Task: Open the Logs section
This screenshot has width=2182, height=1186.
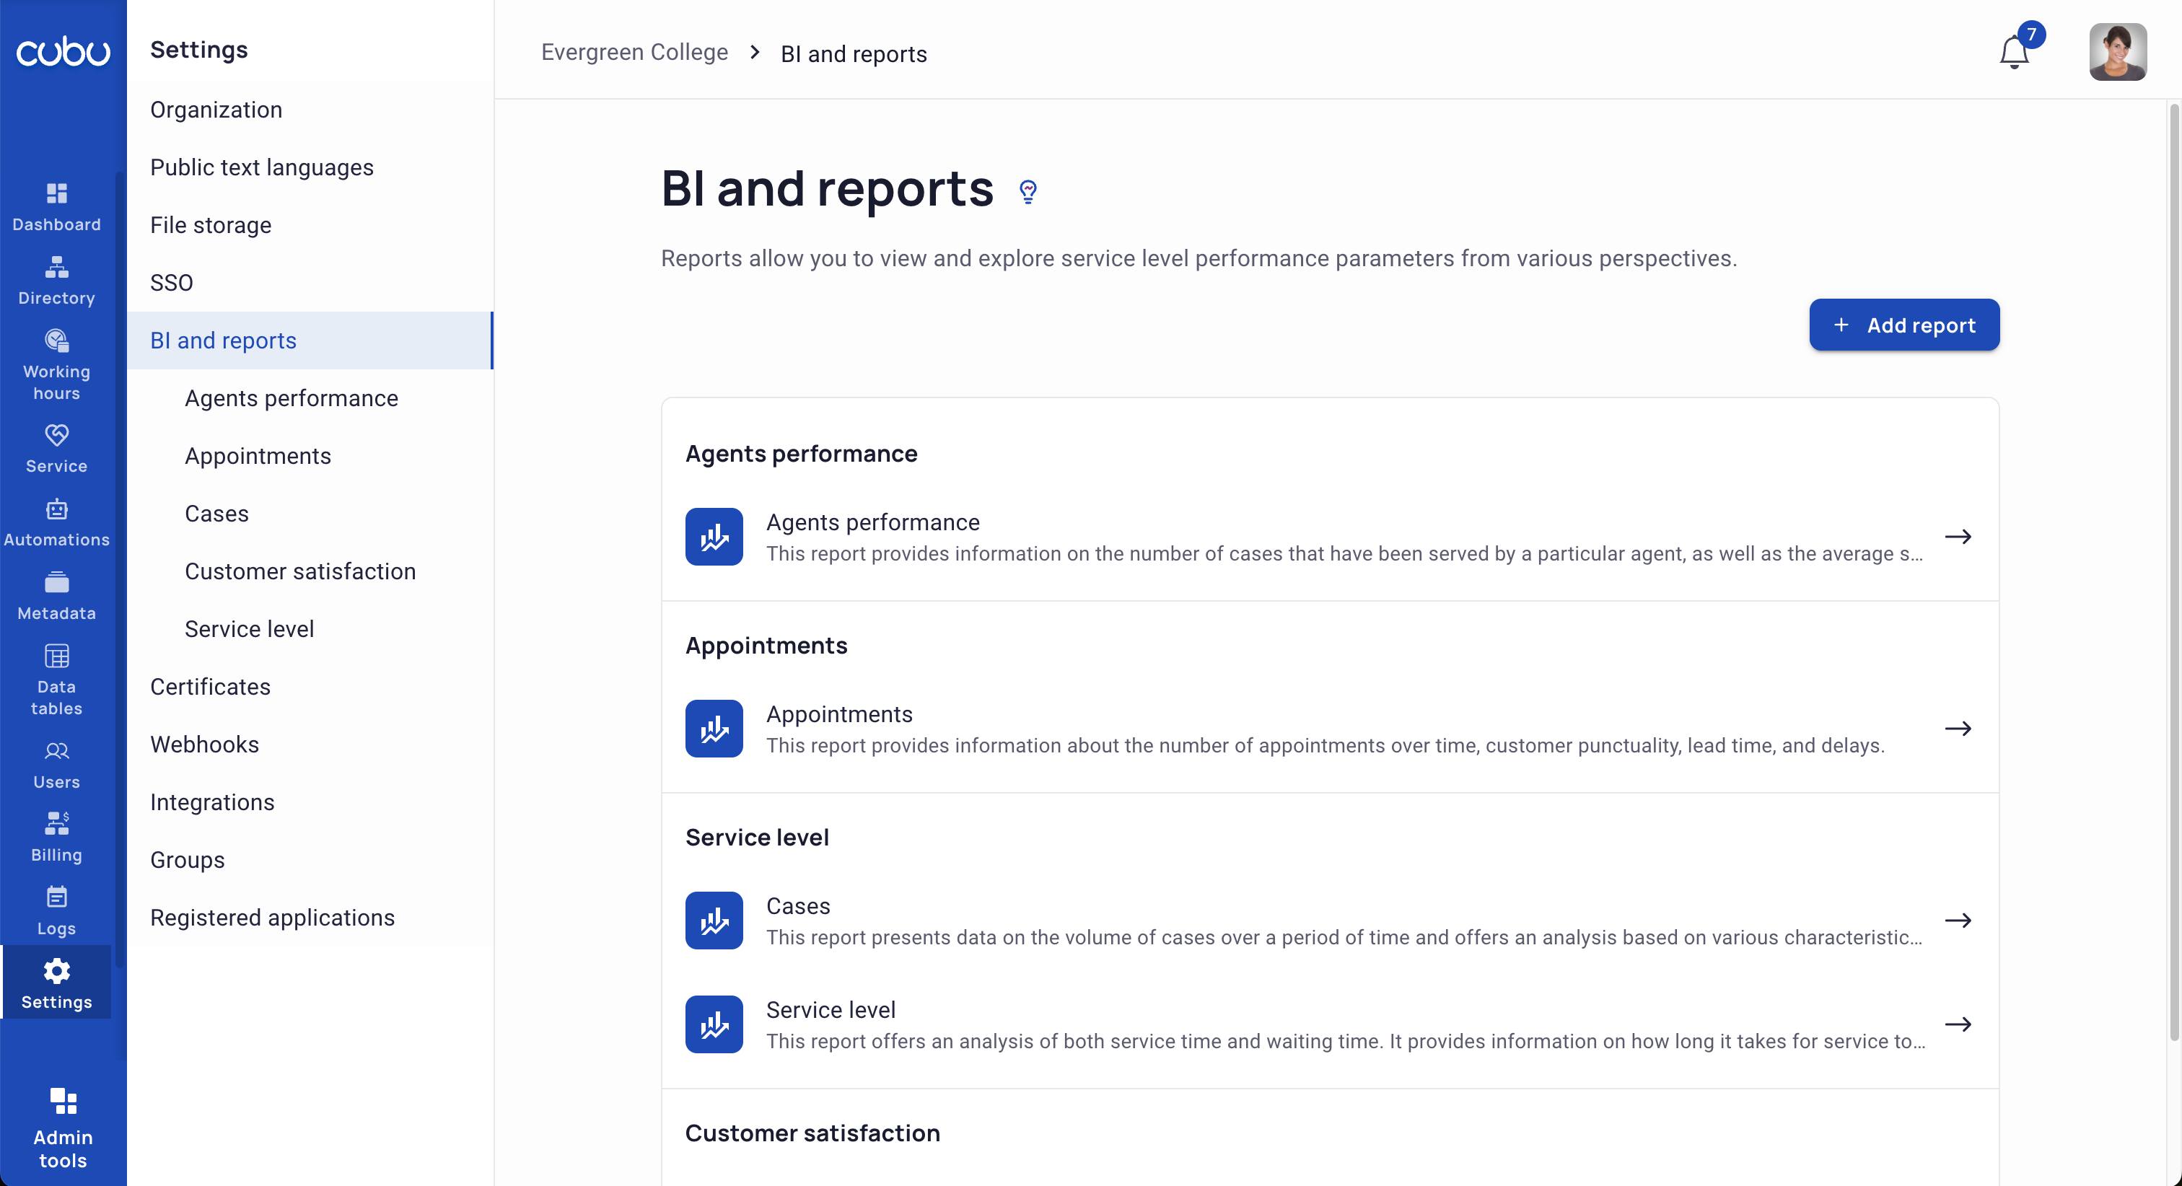Action: coord(56,910)
